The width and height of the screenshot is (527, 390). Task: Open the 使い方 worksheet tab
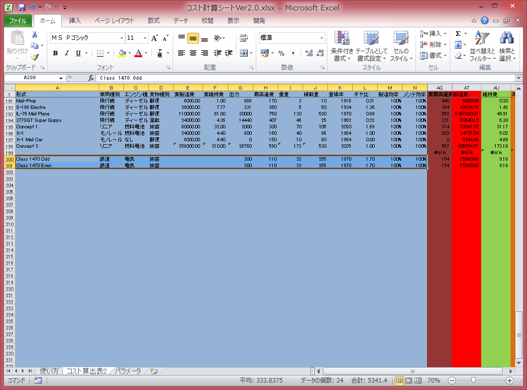point(49,371)
